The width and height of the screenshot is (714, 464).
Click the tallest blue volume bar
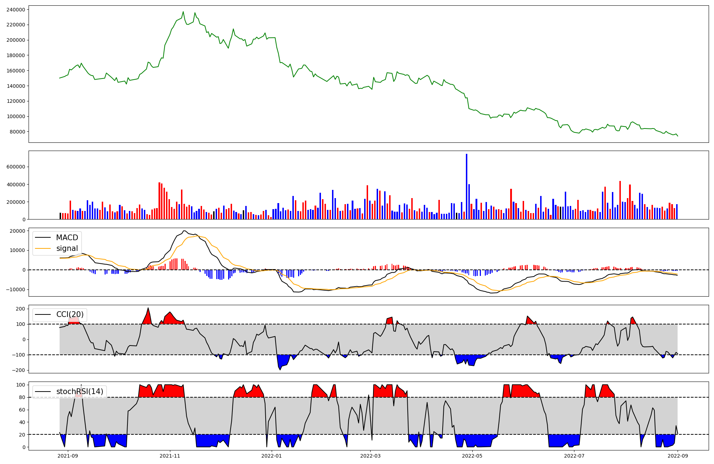[466, 186]
